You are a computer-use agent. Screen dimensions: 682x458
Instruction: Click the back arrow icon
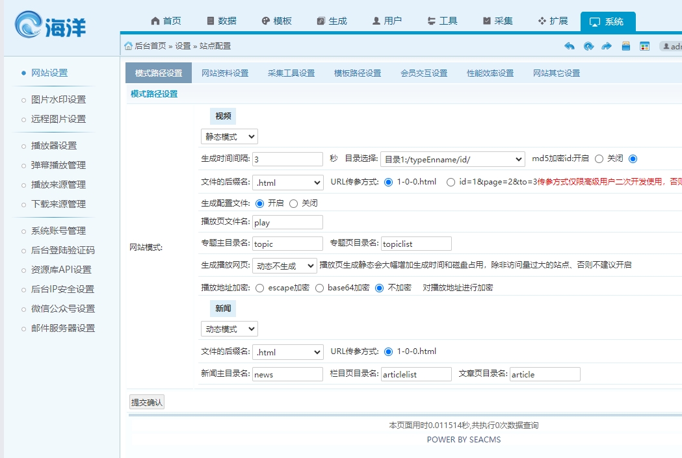(570, 46)
